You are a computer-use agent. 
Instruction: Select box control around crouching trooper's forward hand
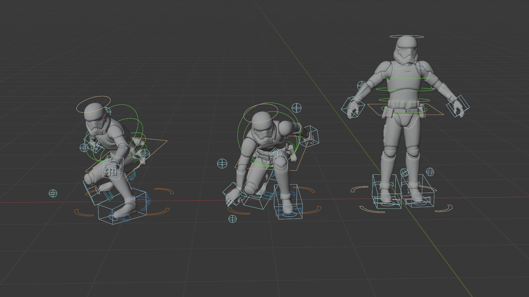[113, 168]
